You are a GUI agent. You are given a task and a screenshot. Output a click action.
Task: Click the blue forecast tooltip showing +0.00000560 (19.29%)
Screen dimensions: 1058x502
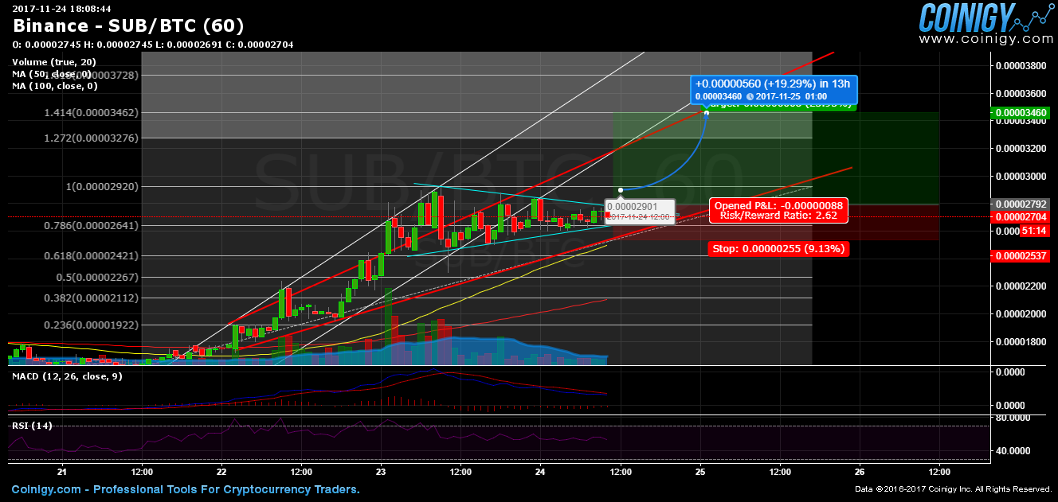[x=774, y=90]
